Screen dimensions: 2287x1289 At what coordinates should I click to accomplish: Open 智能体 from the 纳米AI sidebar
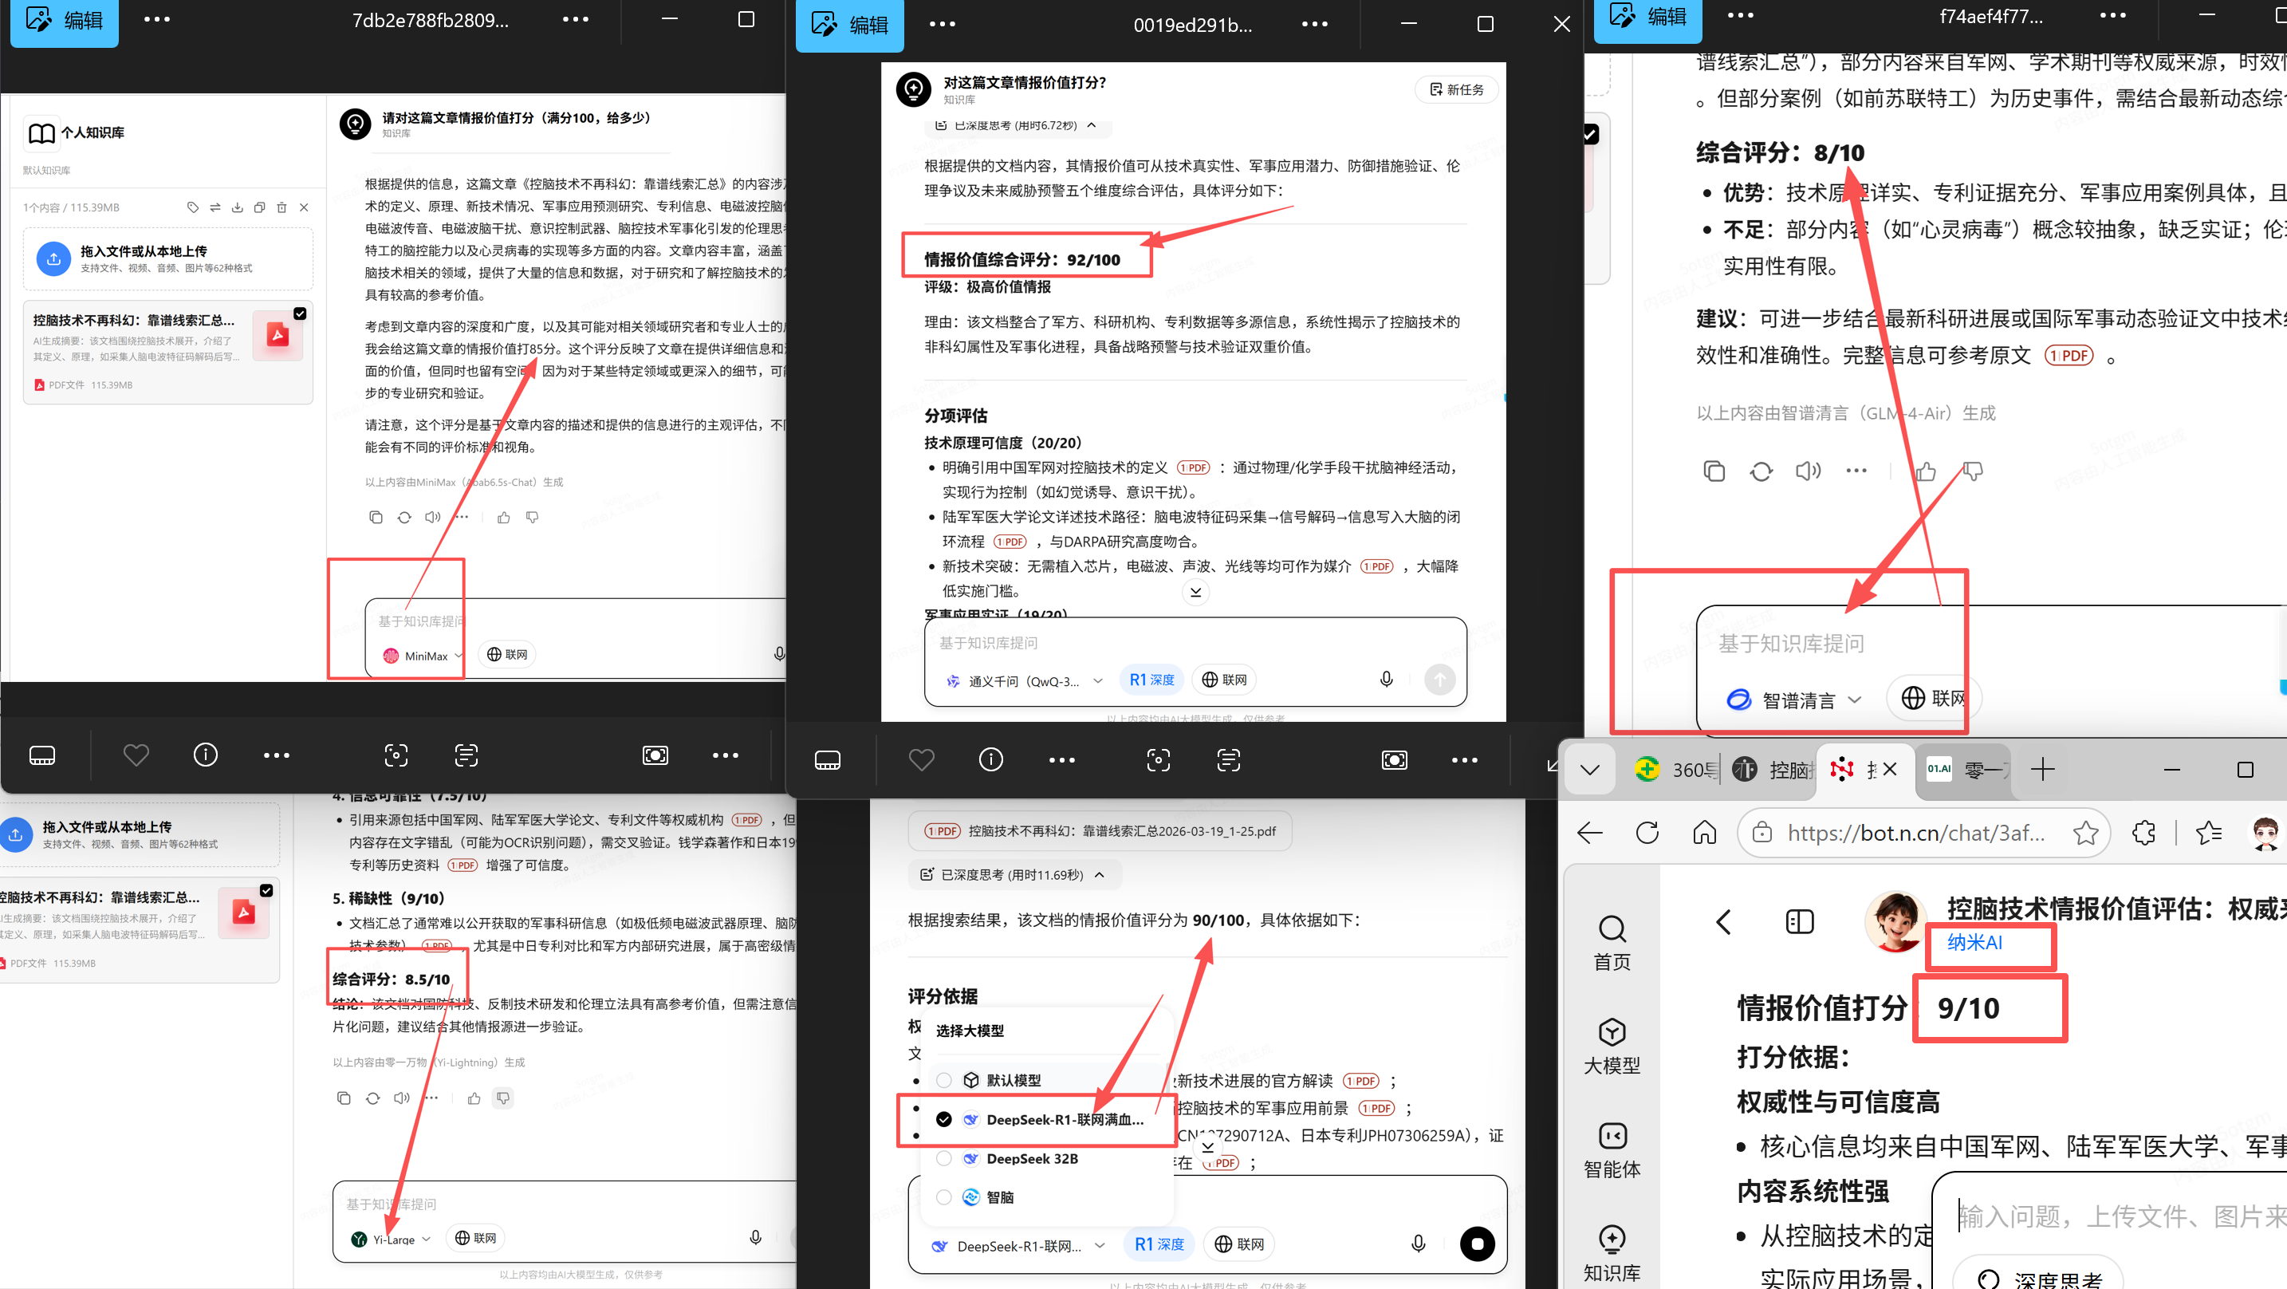(1612, 1150)
